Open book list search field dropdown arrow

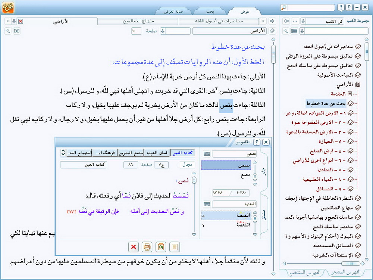302,31
